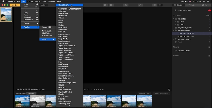Switch to gallery grid view icon
The width and height of the screenshot is (212, 108).
click(155, 5)
